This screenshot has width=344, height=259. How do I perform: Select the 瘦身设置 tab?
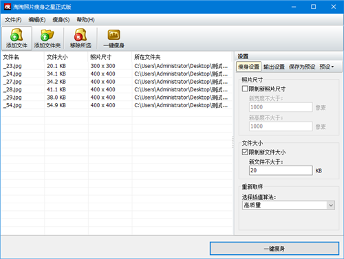[x=248, y=67]
